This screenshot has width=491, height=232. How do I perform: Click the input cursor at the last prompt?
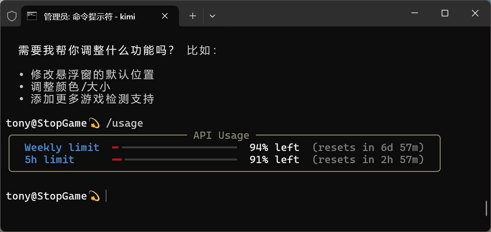pyautogui.click(x=106, y=196)
